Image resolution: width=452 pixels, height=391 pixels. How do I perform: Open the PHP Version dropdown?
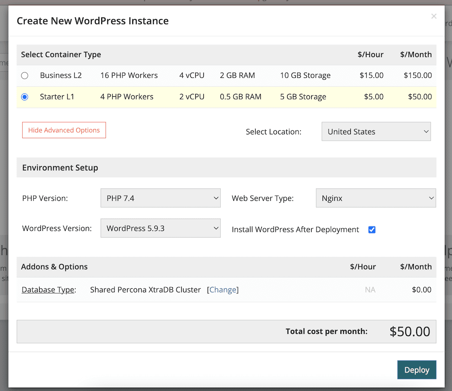coord(161,198)
